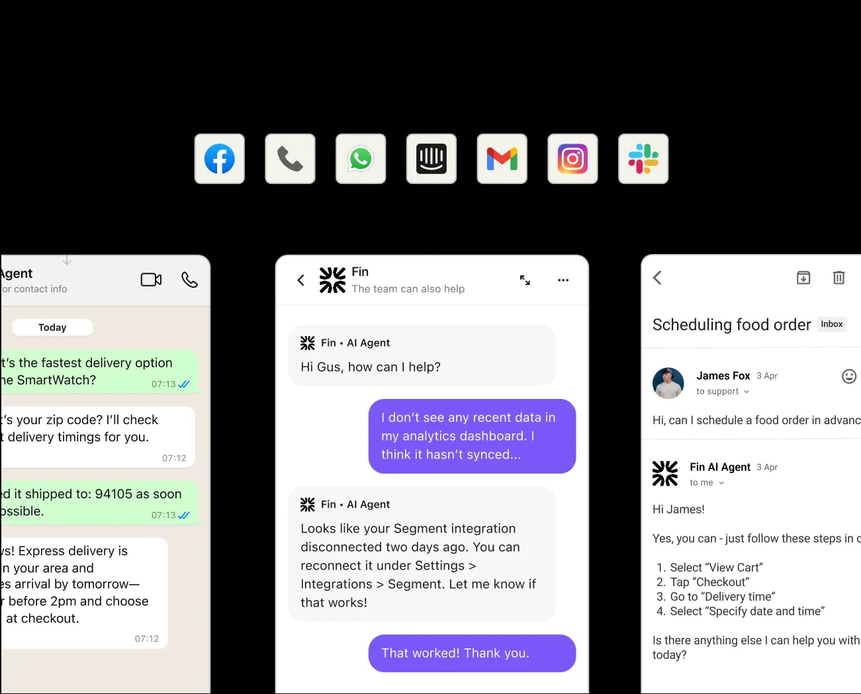
Task: Expand Fin AI Agent's "to me" details
Action: [x=707, y=483]
